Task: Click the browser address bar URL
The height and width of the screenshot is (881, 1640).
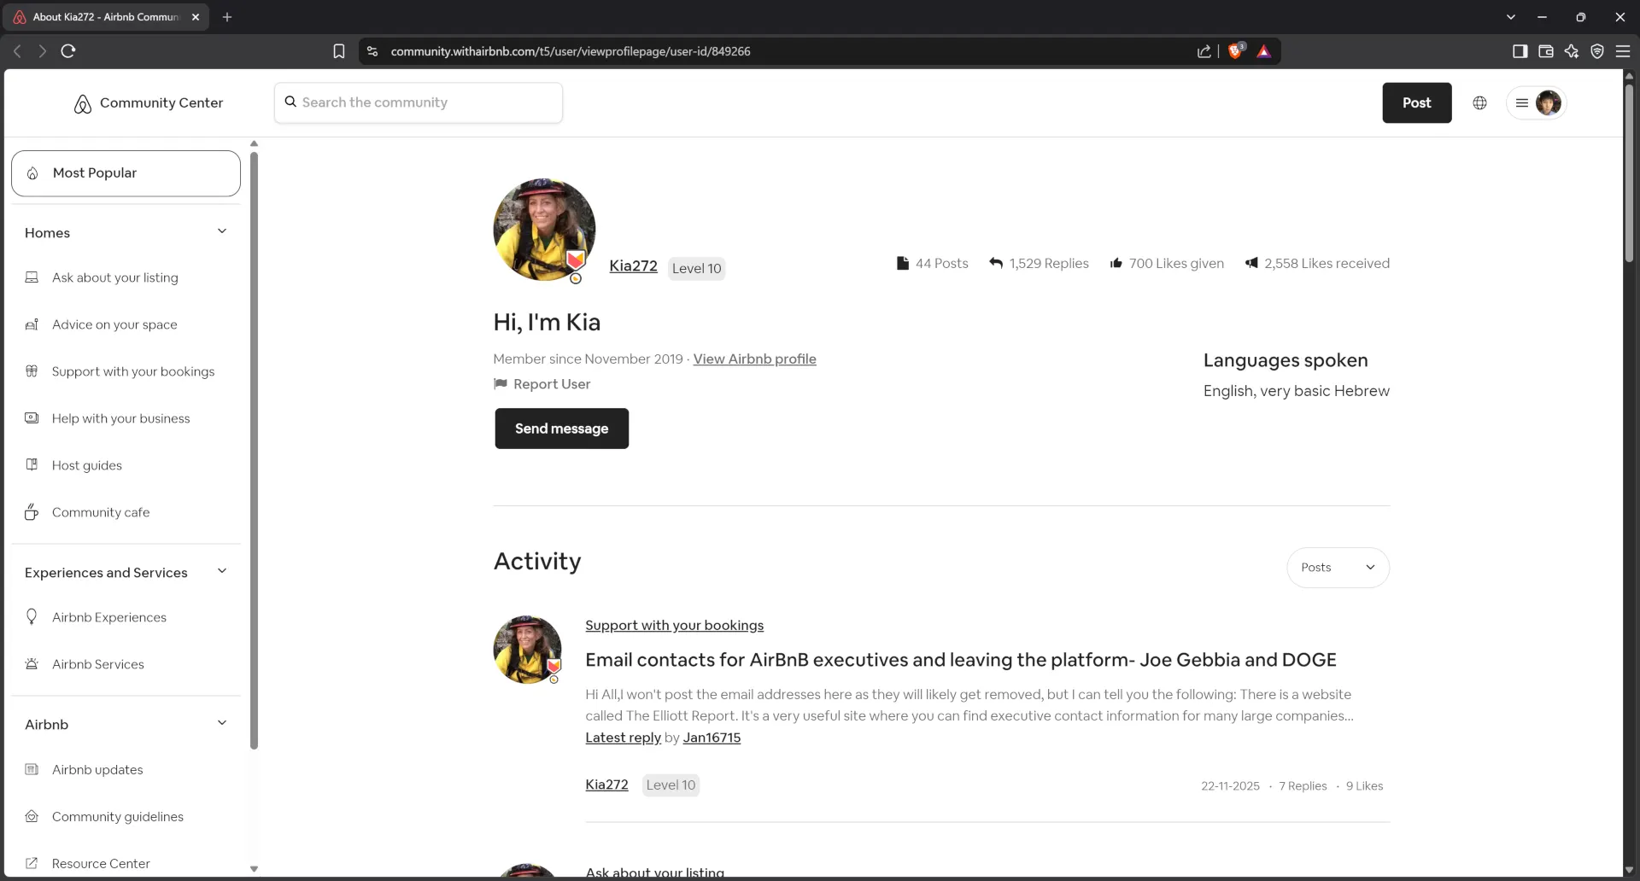Action: click(571, 51)
